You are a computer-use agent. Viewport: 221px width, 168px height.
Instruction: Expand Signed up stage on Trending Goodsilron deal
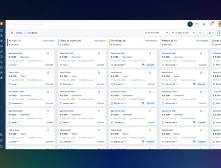point(118,103)
